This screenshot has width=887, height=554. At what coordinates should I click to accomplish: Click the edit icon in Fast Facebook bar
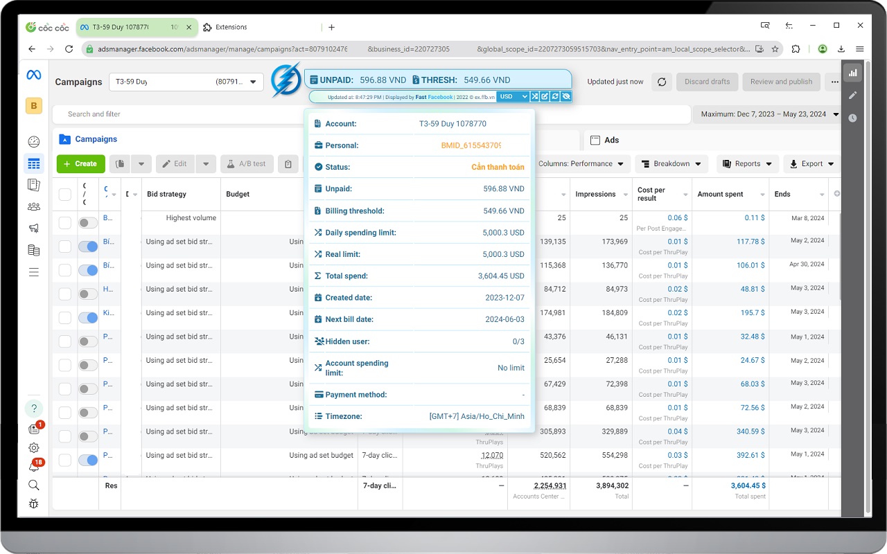(545, 96)
